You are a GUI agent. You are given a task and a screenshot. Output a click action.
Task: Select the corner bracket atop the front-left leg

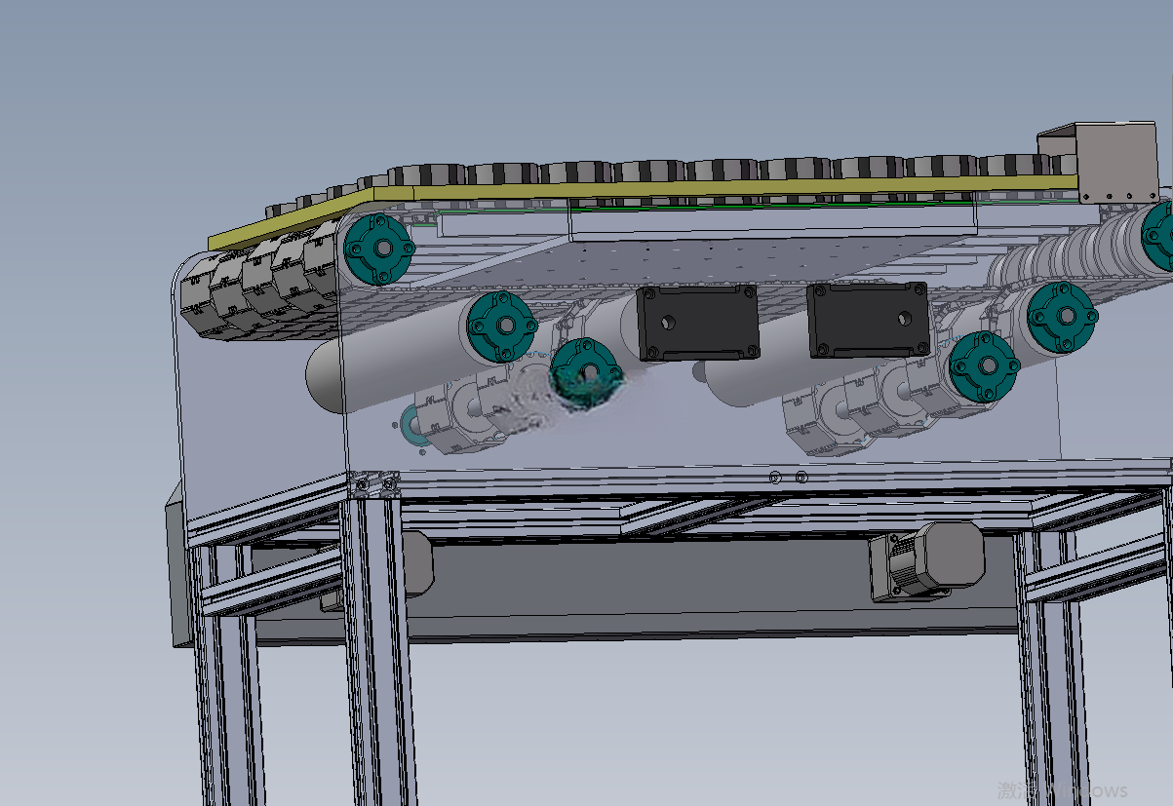tap(375, 483)
